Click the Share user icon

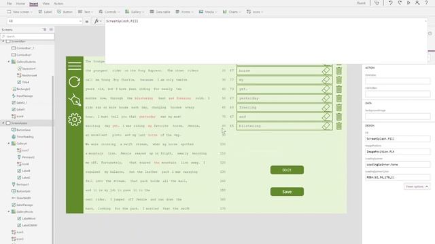417,3
